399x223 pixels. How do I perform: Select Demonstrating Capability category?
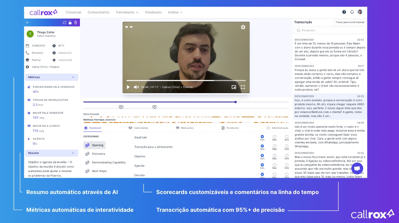point(105,163)
